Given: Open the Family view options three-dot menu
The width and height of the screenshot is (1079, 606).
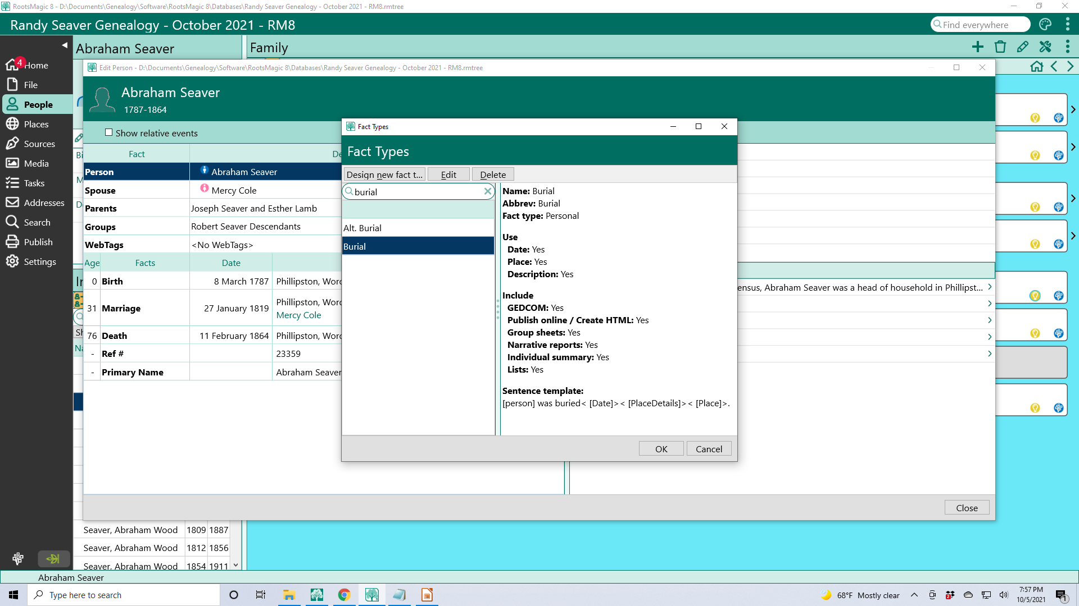Looking at the screenshot, I should pyautogui.click(x=1067, y=47).
